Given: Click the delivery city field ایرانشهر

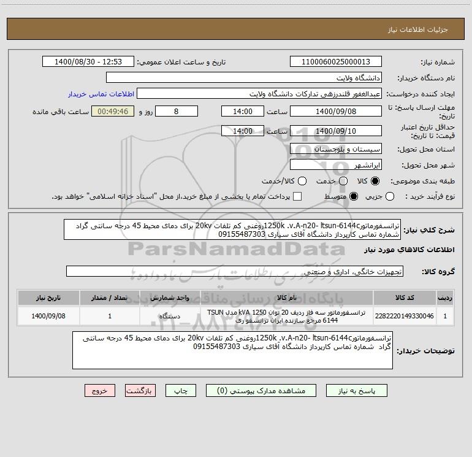Looking at the screenshot, I should pyautogui.click(x=336, y=165).
